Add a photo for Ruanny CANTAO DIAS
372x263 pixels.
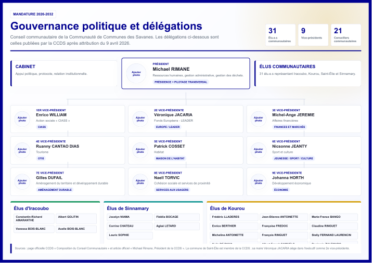(22, 150)
